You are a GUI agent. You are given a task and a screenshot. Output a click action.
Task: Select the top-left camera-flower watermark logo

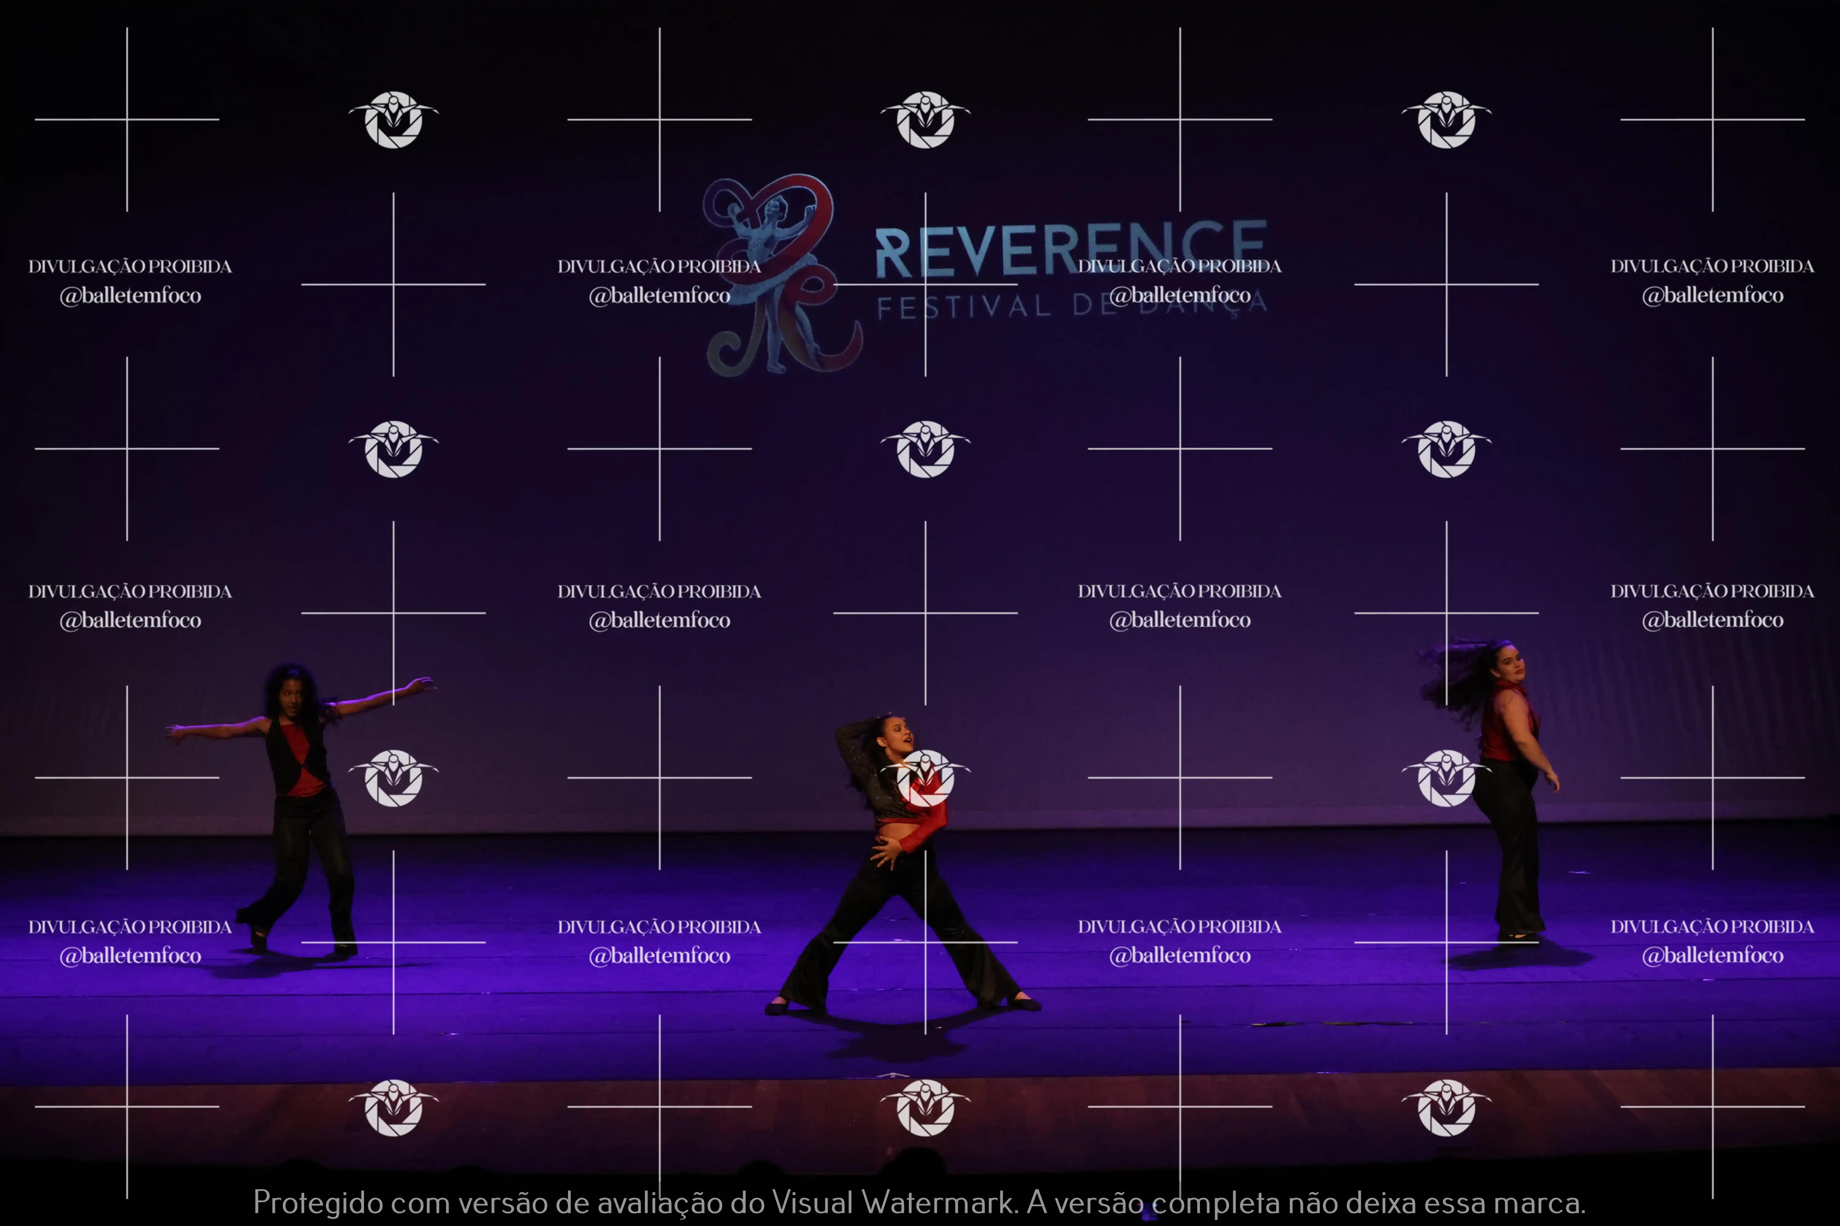click(393, 120)
